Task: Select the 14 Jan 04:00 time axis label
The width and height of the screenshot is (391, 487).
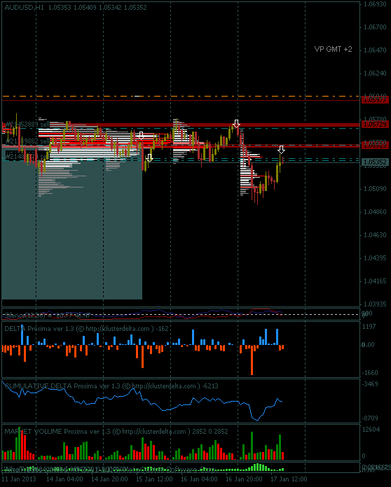Action: tap(64, 479)
